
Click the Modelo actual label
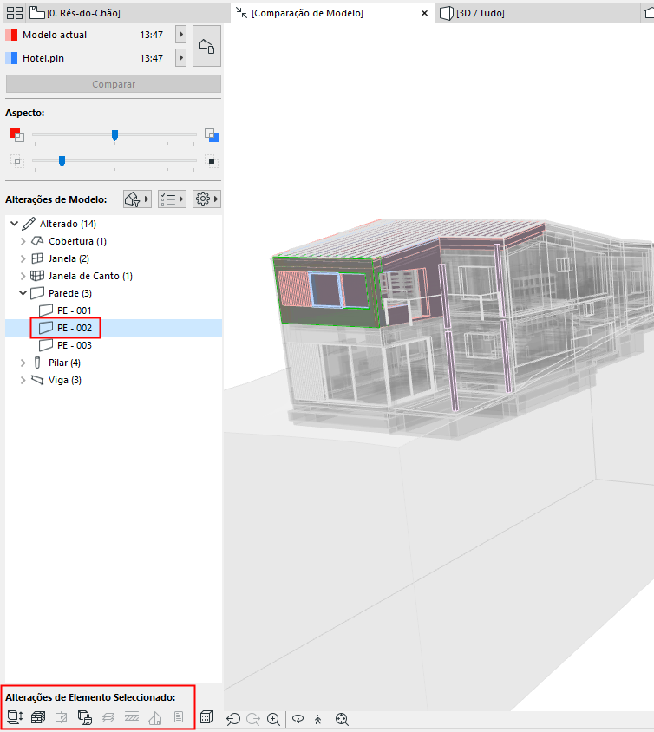[x=55, y=35]
